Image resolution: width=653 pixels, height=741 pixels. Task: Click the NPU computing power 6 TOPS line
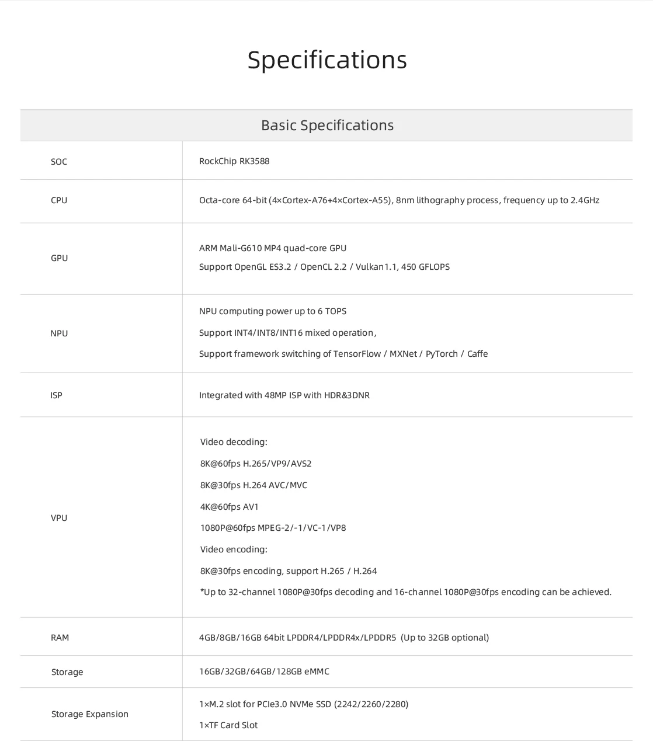point(273,311)
